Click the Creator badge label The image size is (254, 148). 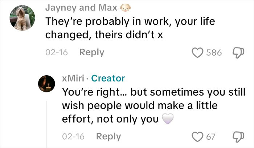tap(108, 78)
